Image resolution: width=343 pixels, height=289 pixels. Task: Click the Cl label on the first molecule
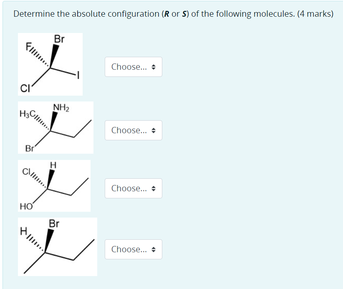25,88
